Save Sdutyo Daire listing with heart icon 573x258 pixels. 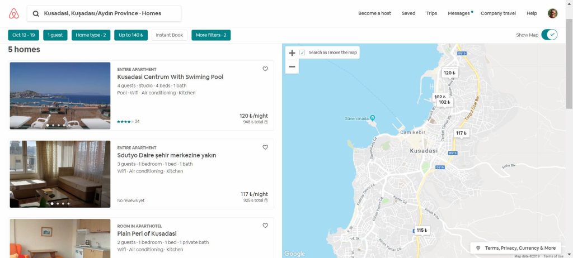pos(265,147)
